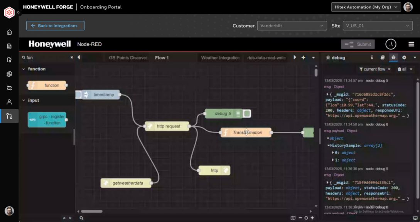The width and height of the screenshot is (420, 222).
Task: Click the circular user icon beside Submit
Action: click(x=391, y=44)
